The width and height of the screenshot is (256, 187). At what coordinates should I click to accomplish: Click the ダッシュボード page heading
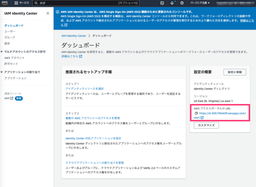click(x=80, y=45)
